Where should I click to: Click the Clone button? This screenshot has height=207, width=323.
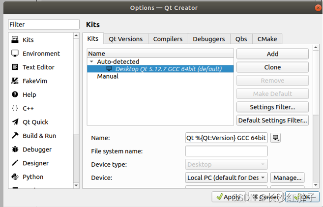(x=272, y=67)
